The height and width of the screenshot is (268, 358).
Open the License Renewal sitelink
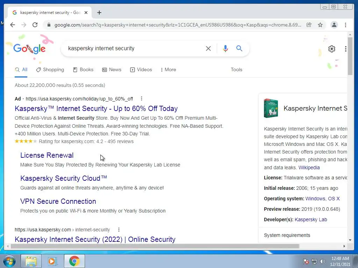pyautogui.click(x=47, y=155)
